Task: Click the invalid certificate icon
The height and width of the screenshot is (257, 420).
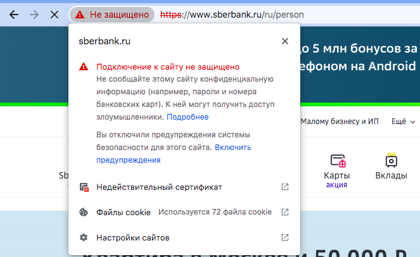Action: (x=84, y=187)
